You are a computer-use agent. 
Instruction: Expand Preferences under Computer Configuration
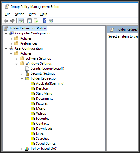[x=11, y=44]
